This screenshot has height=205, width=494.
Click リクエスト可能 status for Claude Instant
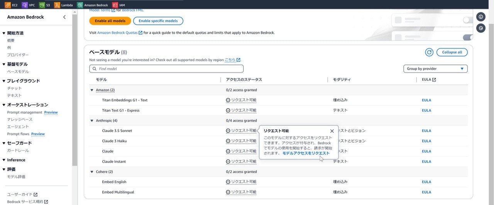coord(241,161)
